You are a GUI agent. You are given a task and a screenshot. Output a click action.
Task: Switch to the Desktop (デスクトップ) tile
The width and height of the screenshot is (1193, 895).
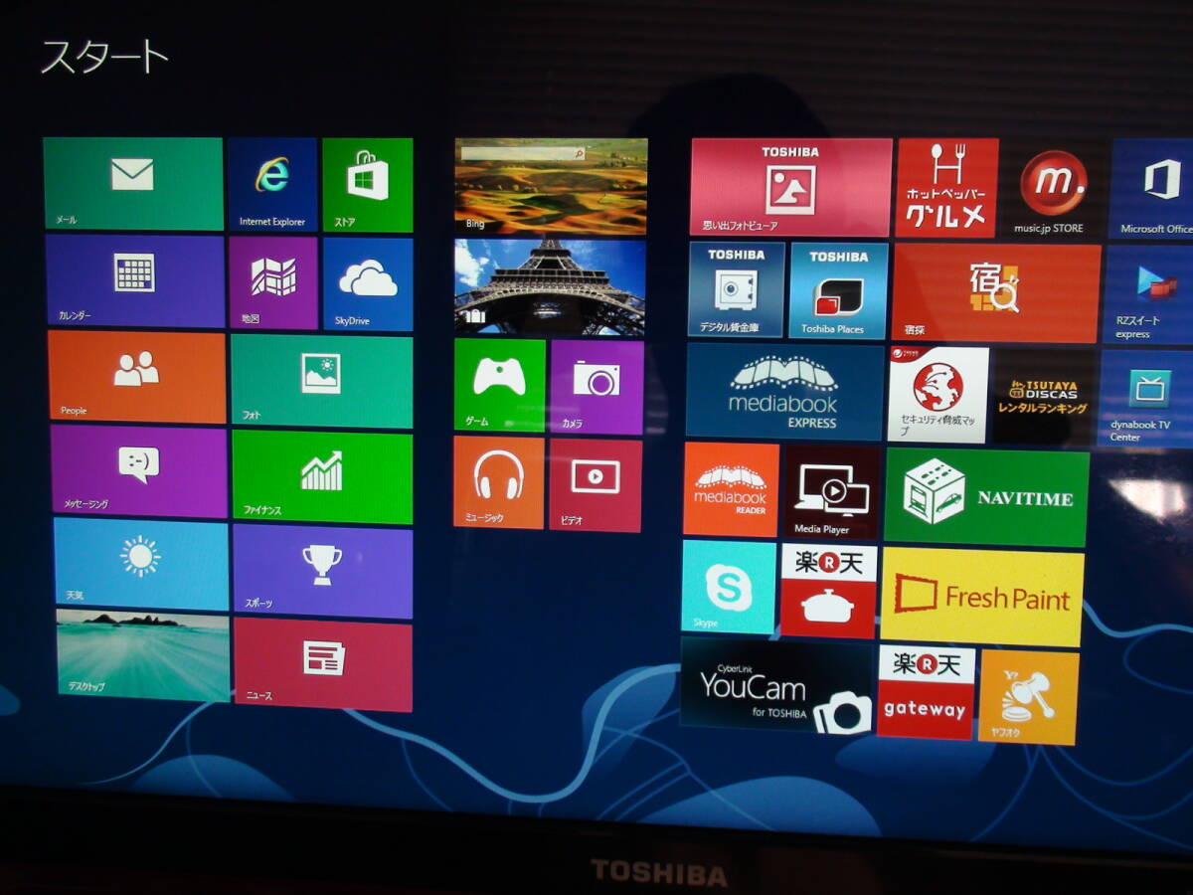(143, 655)
